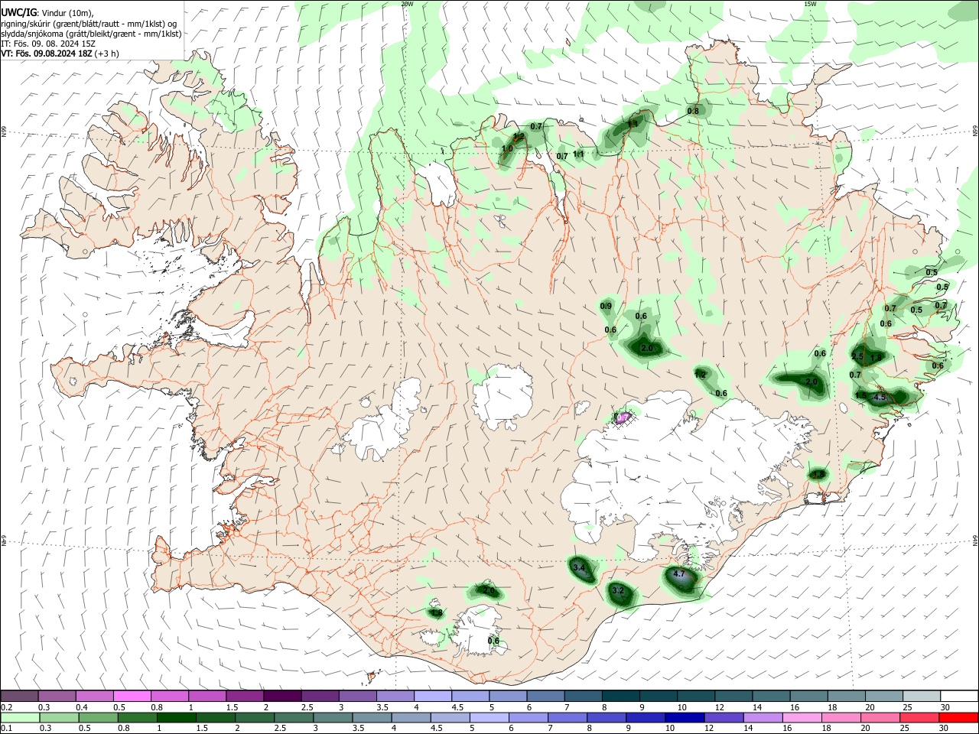Click the red 30 swatch in rain legend

click(959, 717)
